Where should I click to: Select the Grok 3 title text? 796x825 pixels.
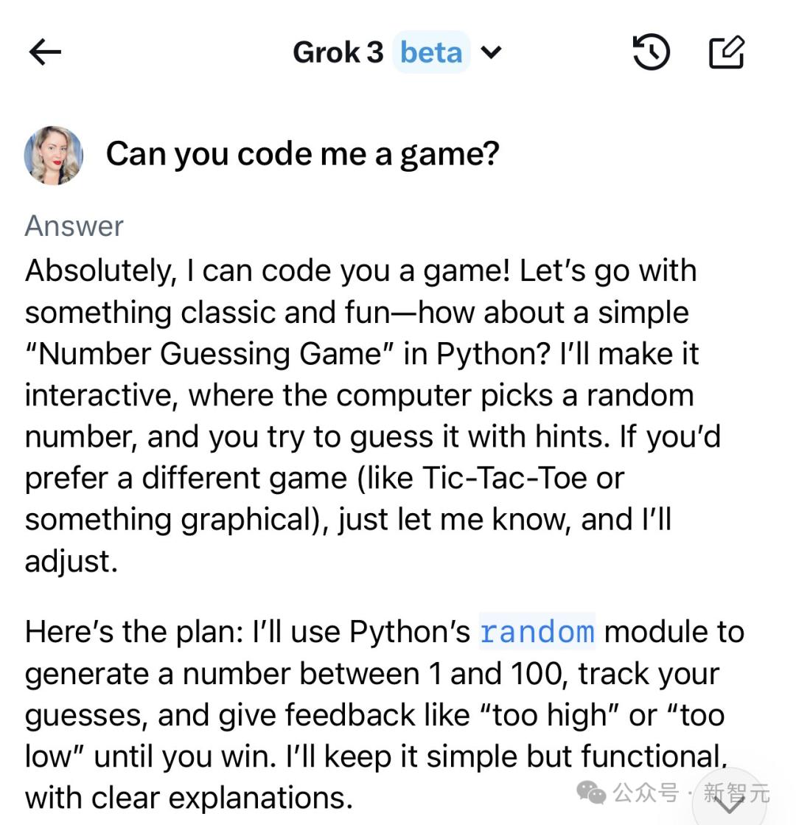click(338, 52)
